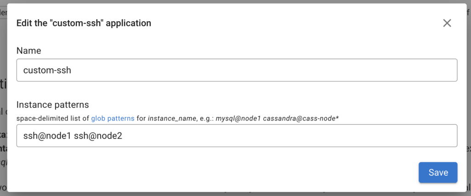Close the edit application dialog
The height and width of the screenshot is (196, 471).
(x=447, y=23)
